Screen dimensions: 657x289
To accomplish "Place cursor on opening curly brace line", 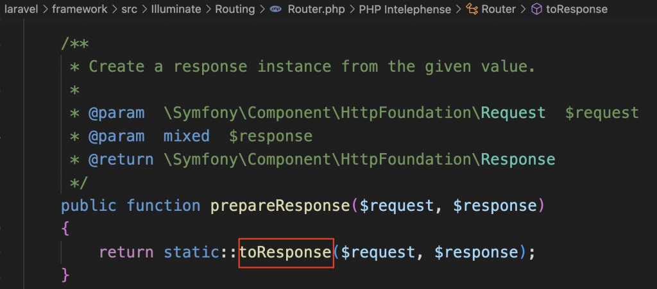I will (x=65, y=229).
